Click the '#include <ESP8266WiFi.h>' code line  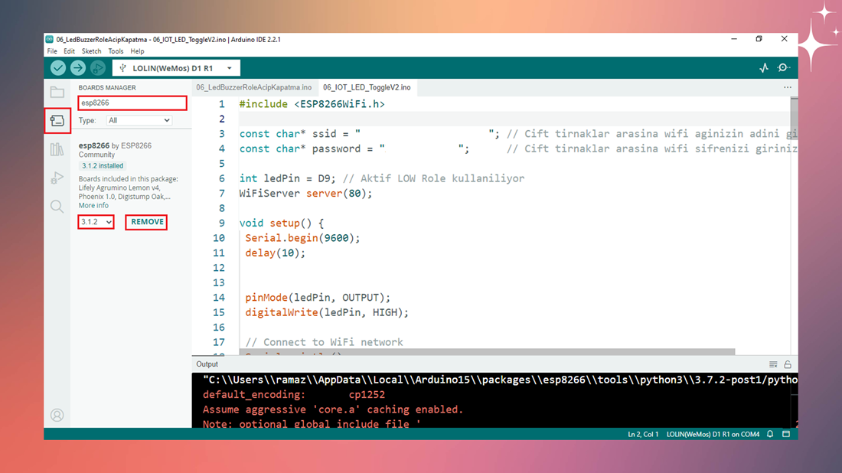312,104
